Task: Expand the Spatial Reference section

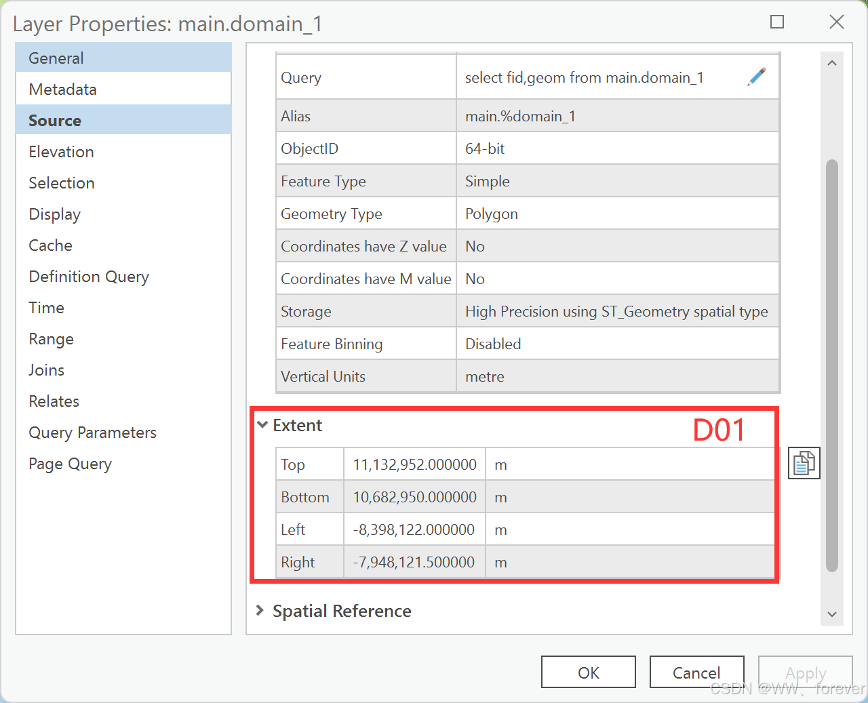Action: coord(260,610)
